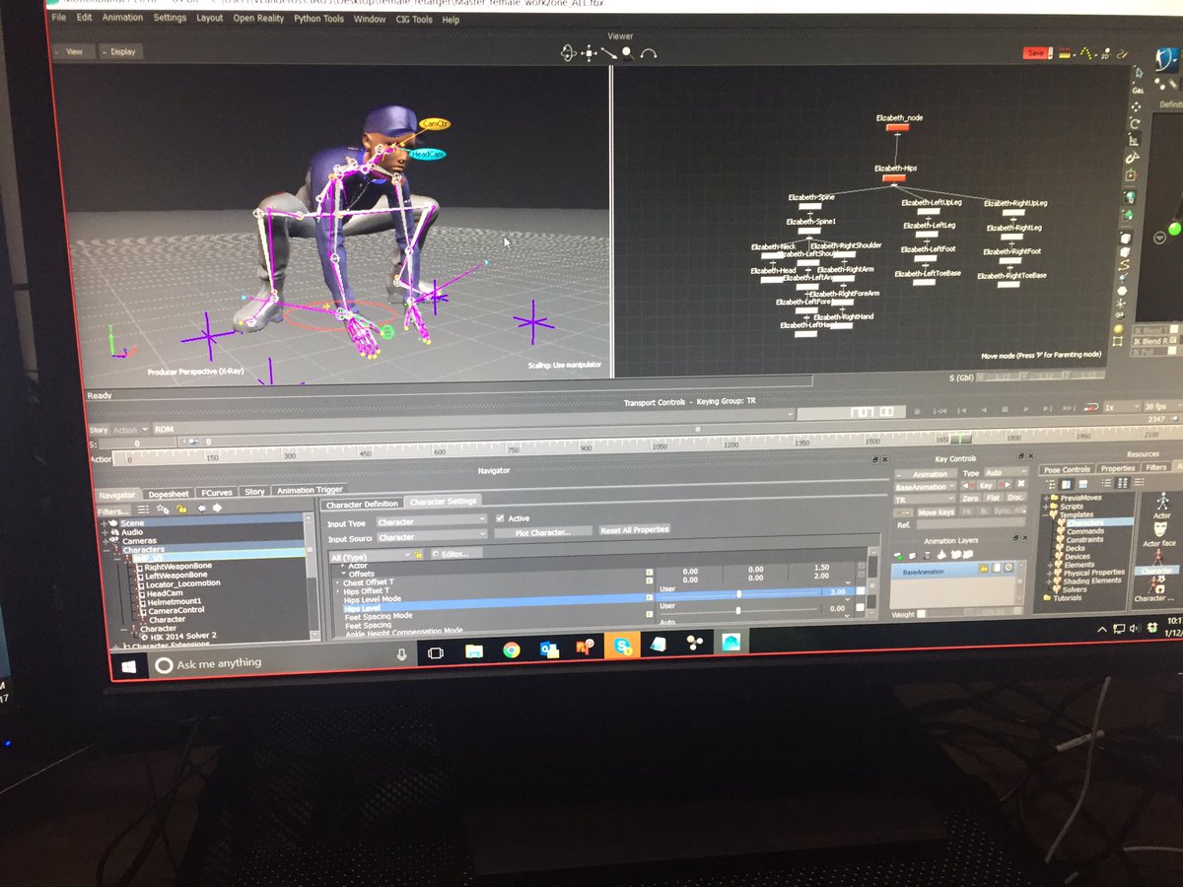Select the orbit camera tool in Viewer

point(568,52)
